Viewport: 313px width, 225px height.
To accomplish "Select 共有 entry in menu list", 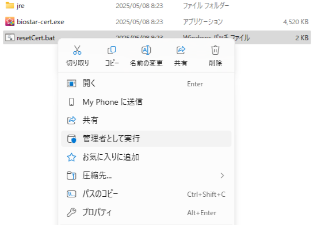I will 146,120.
